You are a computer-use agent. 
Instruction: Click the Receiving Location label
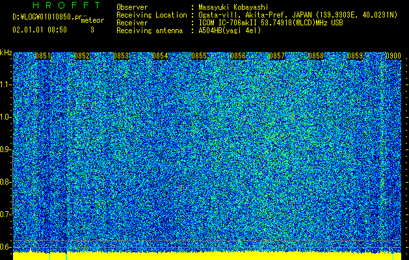click(152, 15)
